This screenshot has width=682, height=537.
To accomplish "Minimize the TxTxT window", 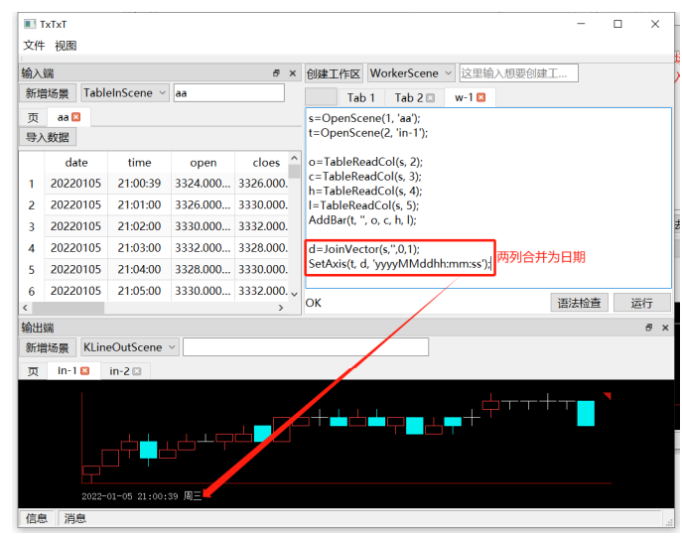I will tap(581, 24).
